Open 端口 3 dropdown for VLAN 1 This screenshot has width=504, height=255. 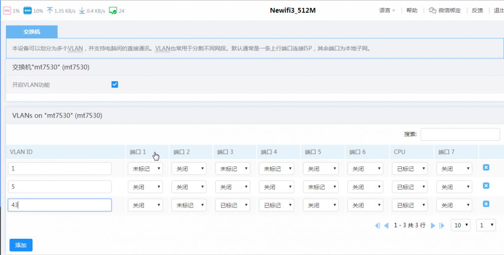coord(233,168)
